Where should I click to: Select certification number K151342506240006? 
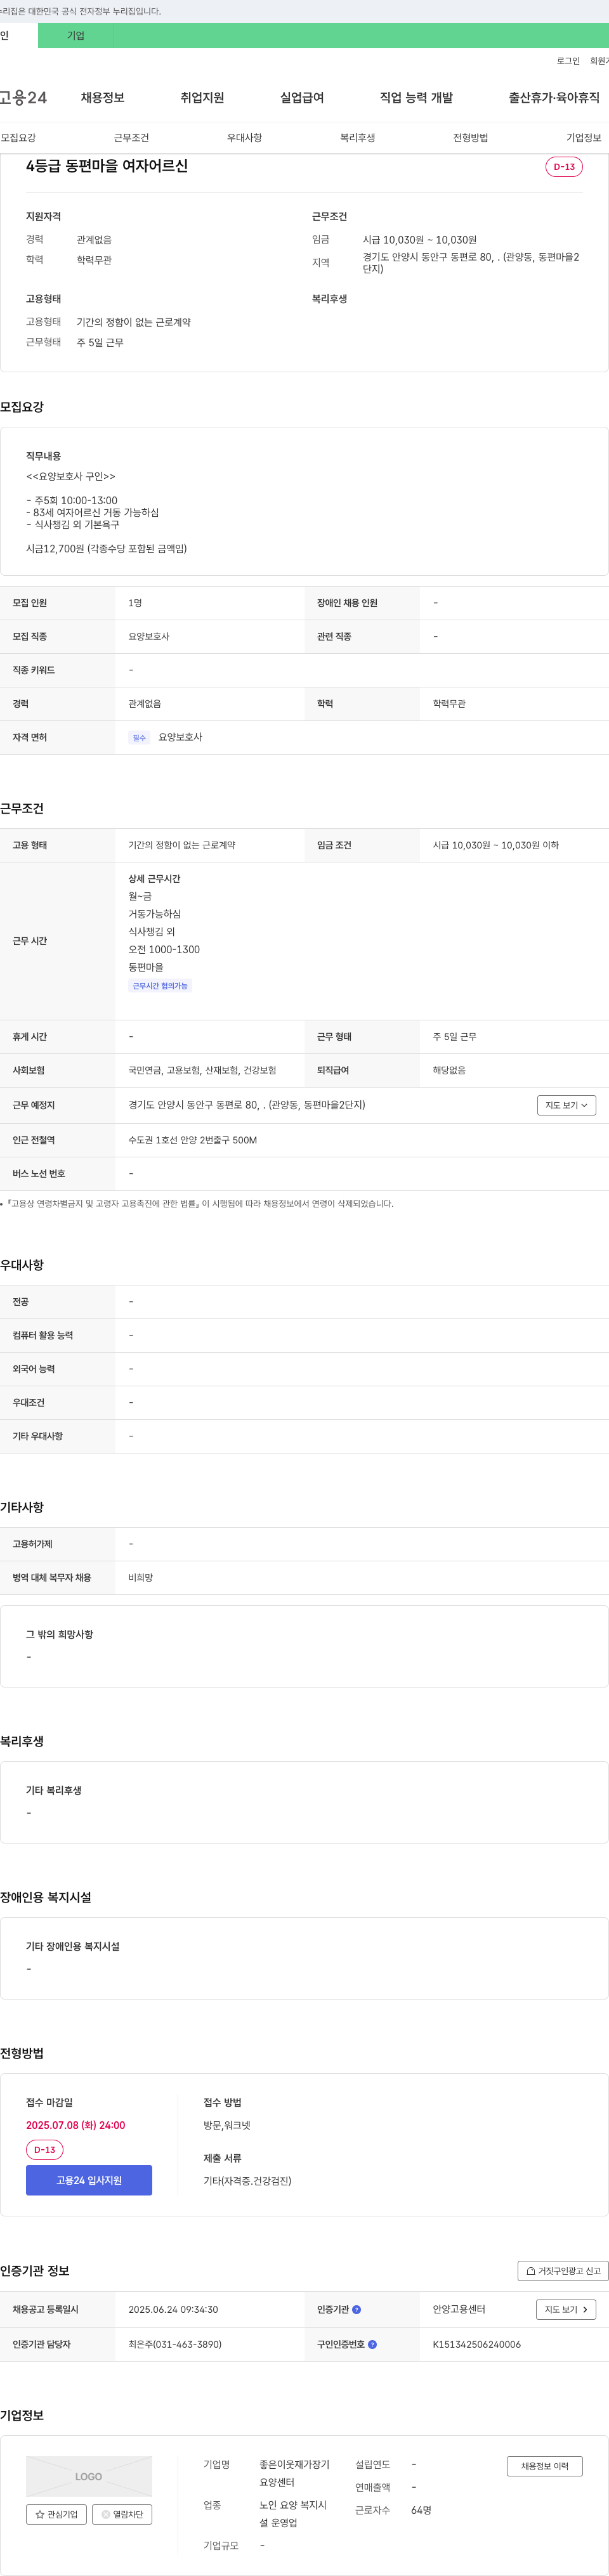click(477, 2343)
